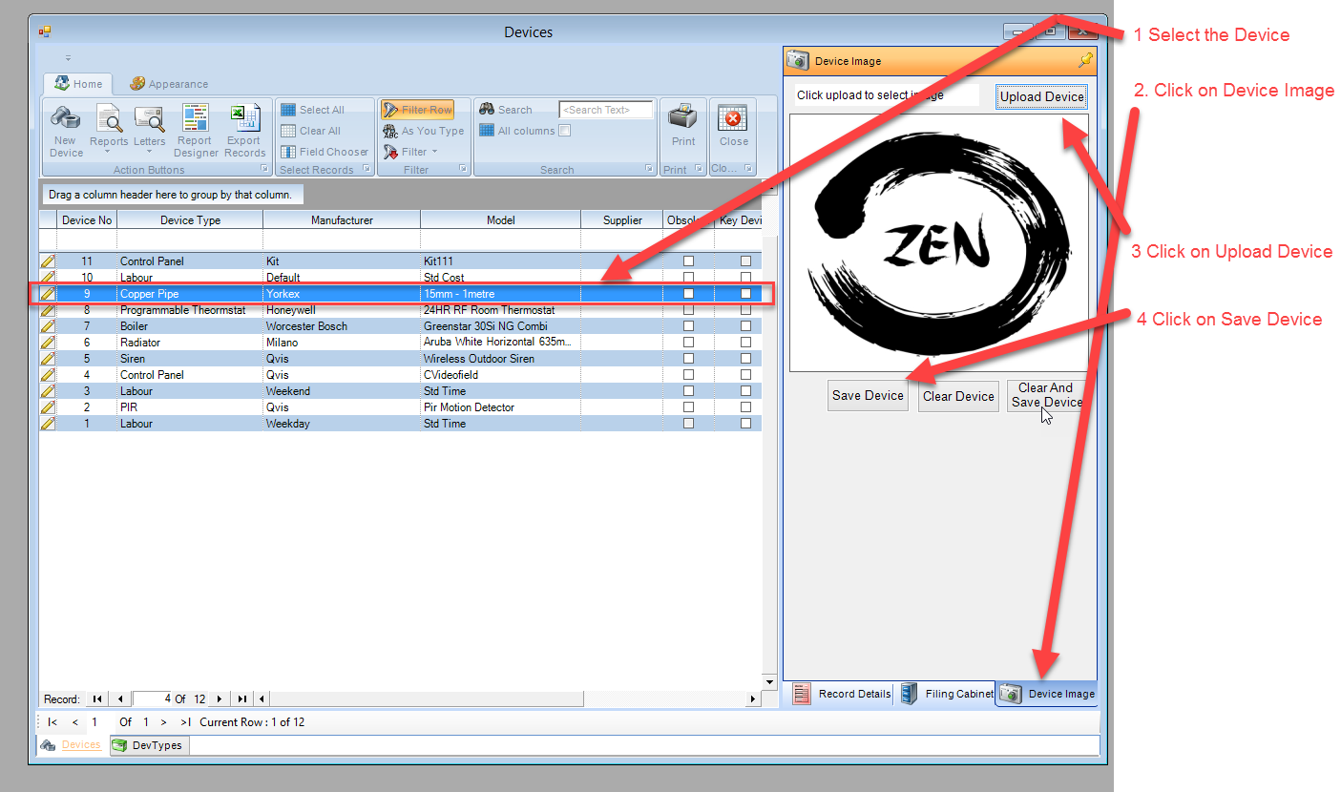Sort by Device Type column header
This screenshot has height=792, width=1341.
(x=190, y=219)
